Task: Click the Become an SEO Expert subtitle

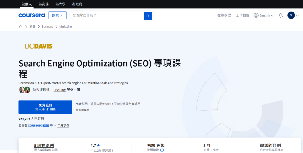Action: (x=73, y=83)
